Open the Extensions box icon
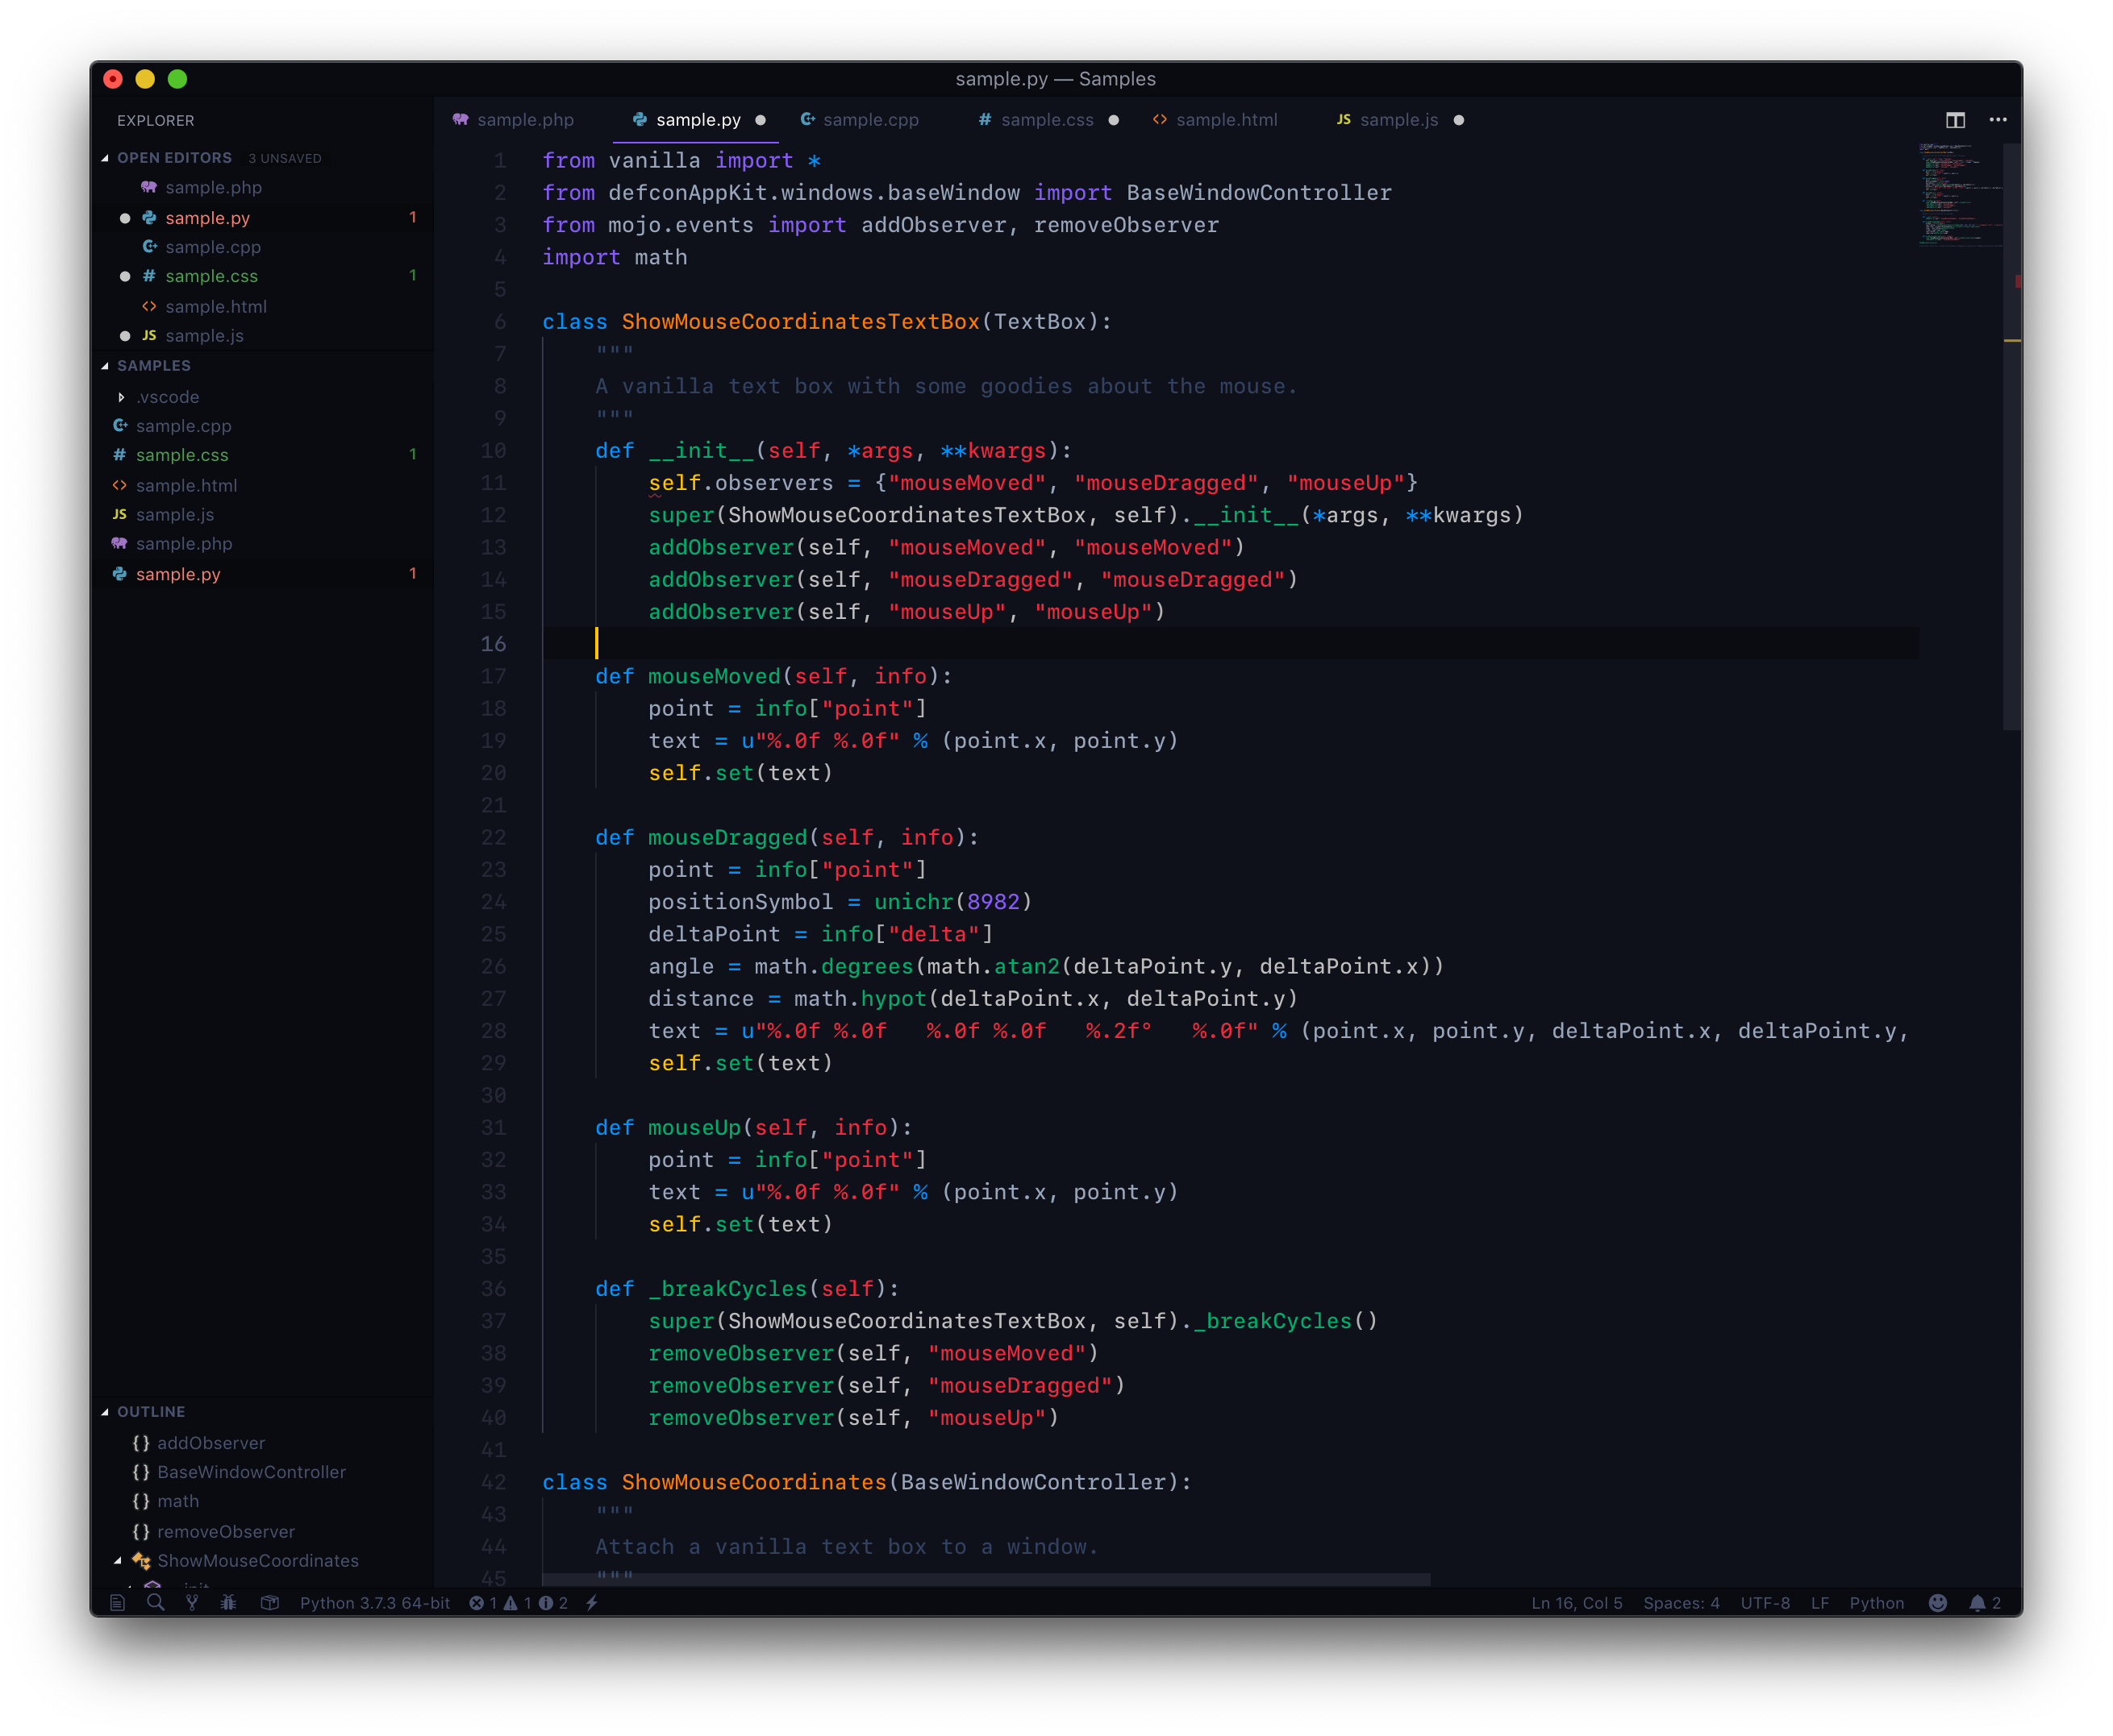The image size is (2113, 1736). click(x=269, y=1603)
